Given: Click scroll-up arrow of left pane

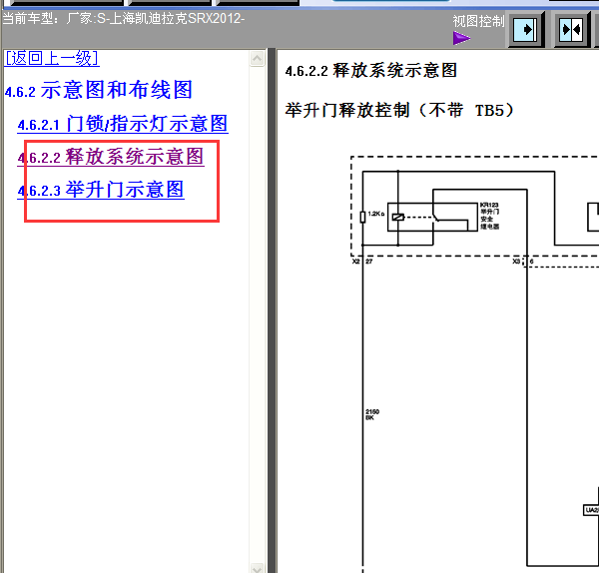Looking at the screenshot, I should pyautogui.click(x=258, y=59).
